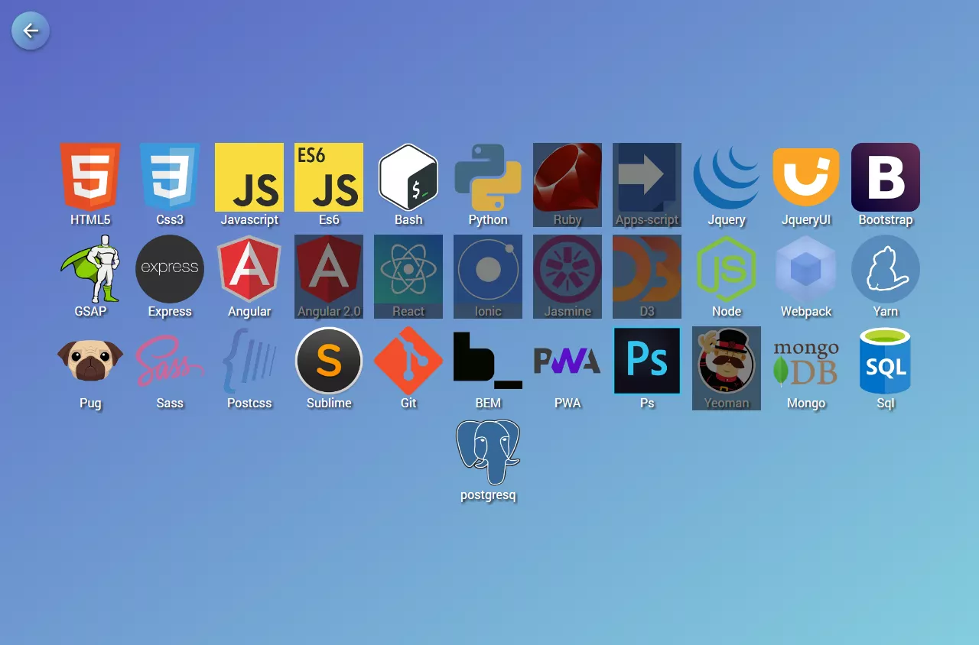Select the Ruby gem icon

click(568, 177)
